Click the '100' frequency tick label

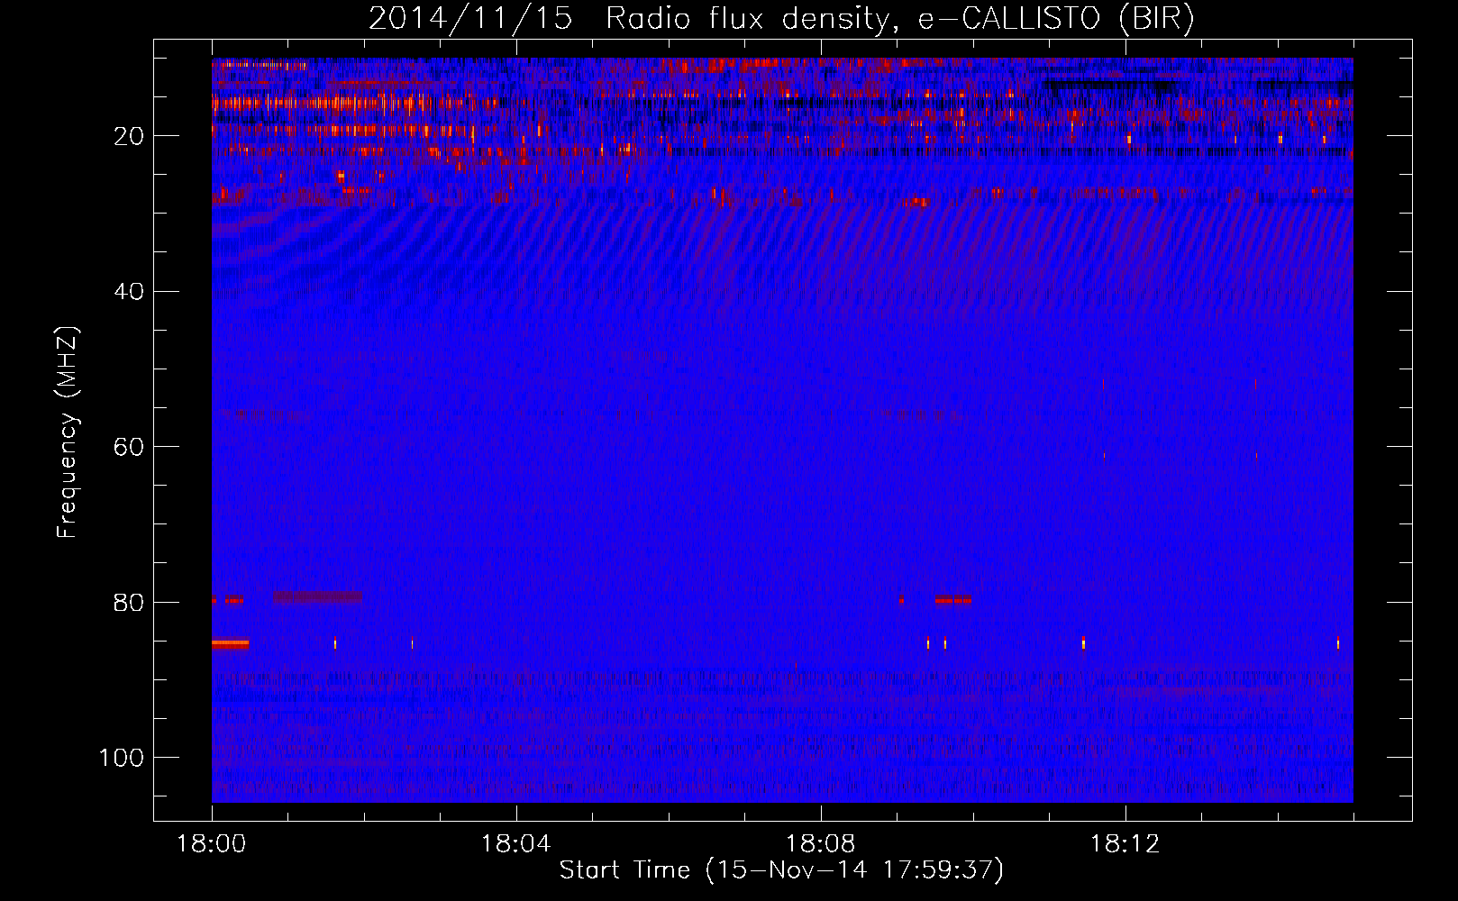coord(123,758)
